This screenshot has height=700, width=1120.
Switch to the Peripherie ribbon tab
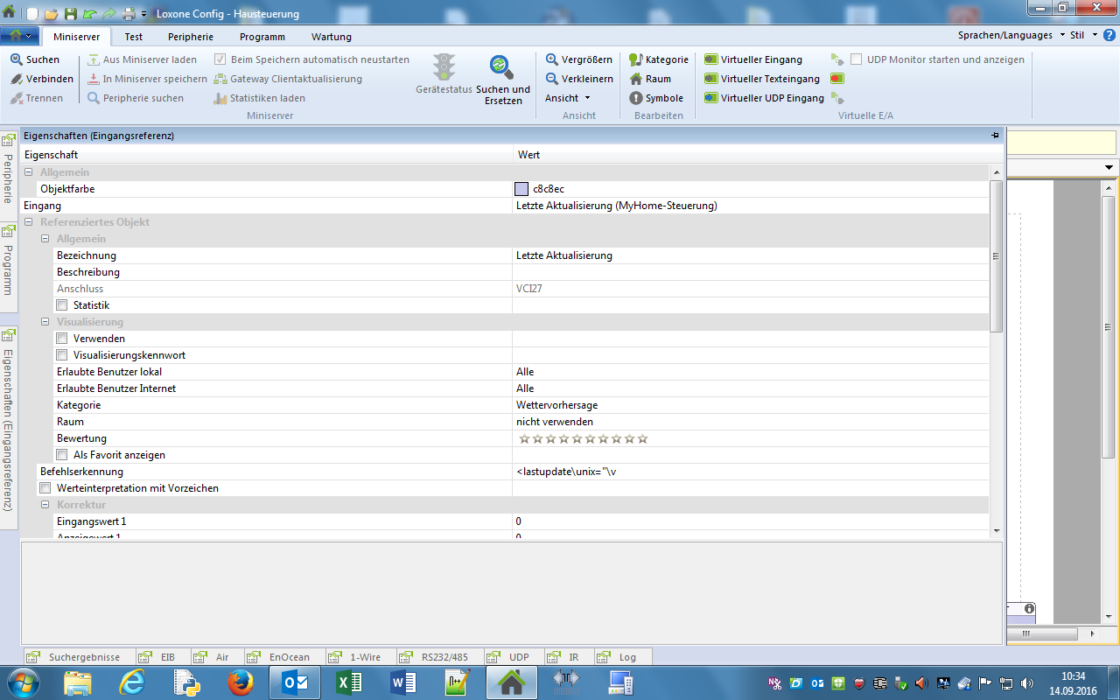tap(191, 37)
